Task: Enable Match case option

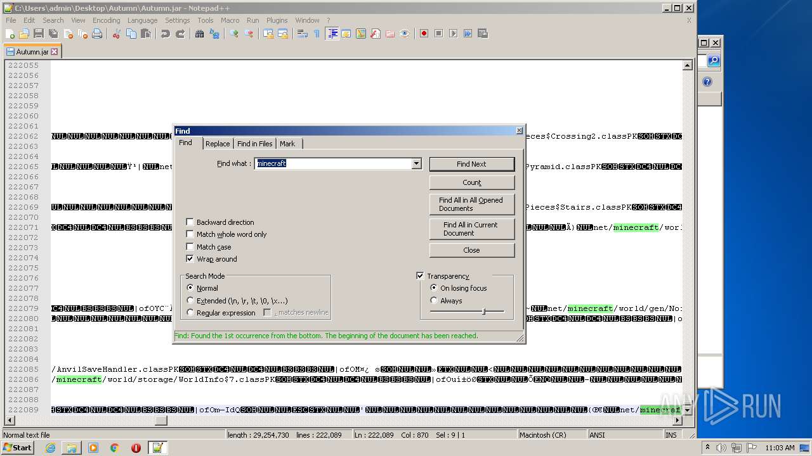Action: tap(190, 247)
